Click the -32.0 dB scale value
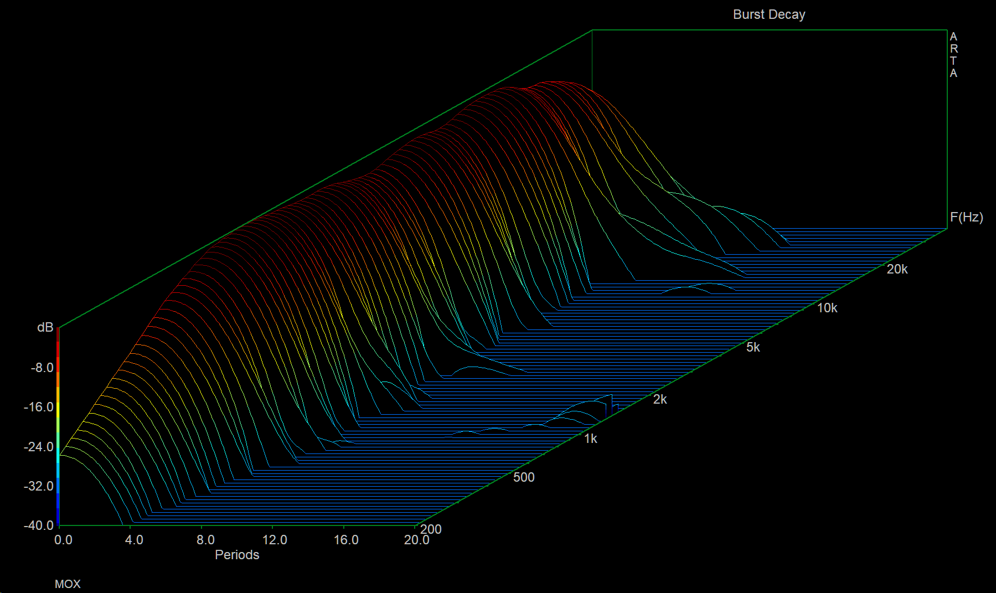This screenshot has width=996, height=593. click(39, 486)
